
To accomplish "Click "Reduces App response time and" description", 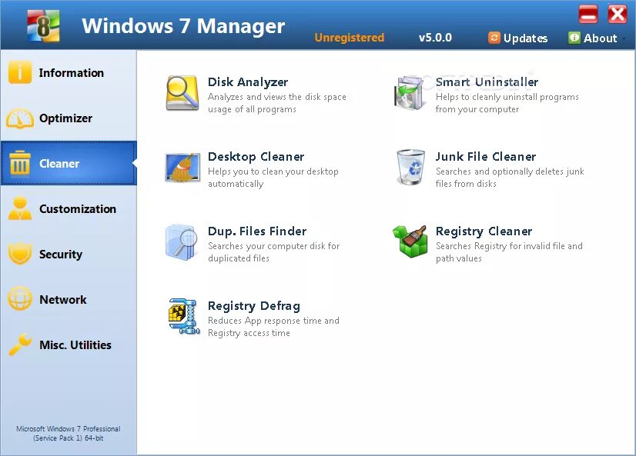I will coord(273,321).
